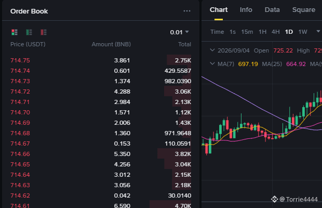Open the 0.01 price precision dropdown

tap(179, 32)
